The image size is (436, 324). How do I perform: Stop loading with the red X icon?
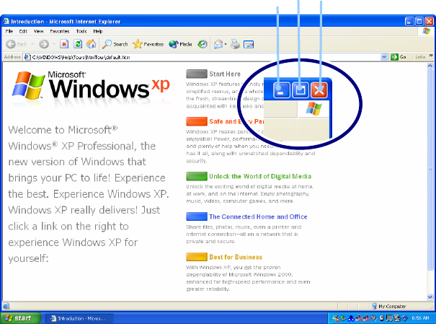point(64,44)
